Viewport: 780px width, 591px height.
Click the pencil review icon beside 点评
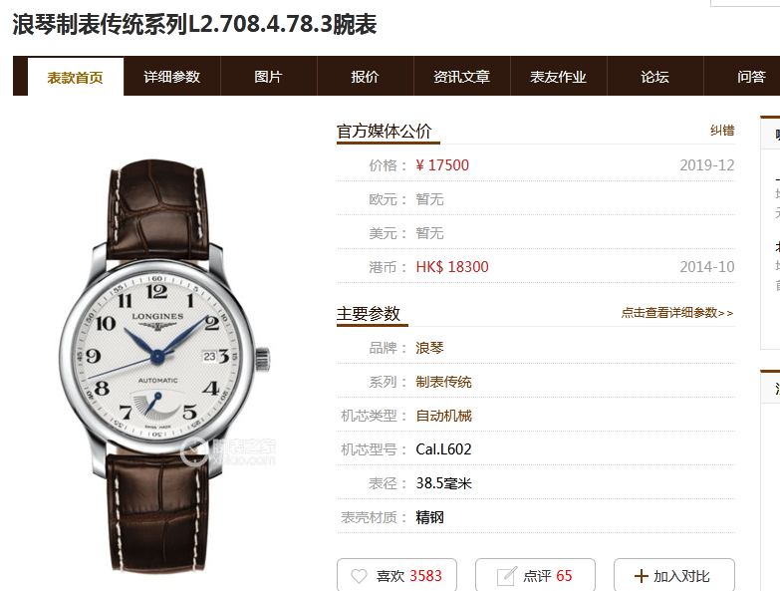pos(506,576)
